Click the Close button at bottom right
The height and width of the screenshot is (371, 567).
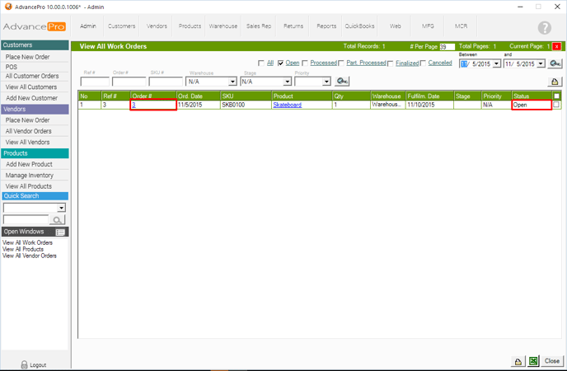click(551, 361)
